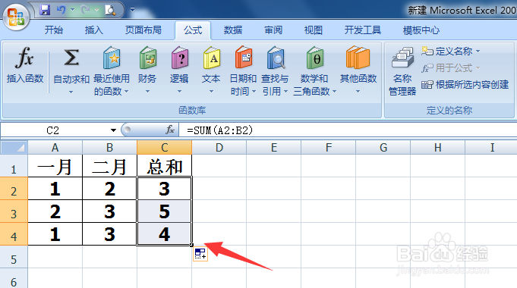
Task: Select column C header
Action: coord(164,148)
